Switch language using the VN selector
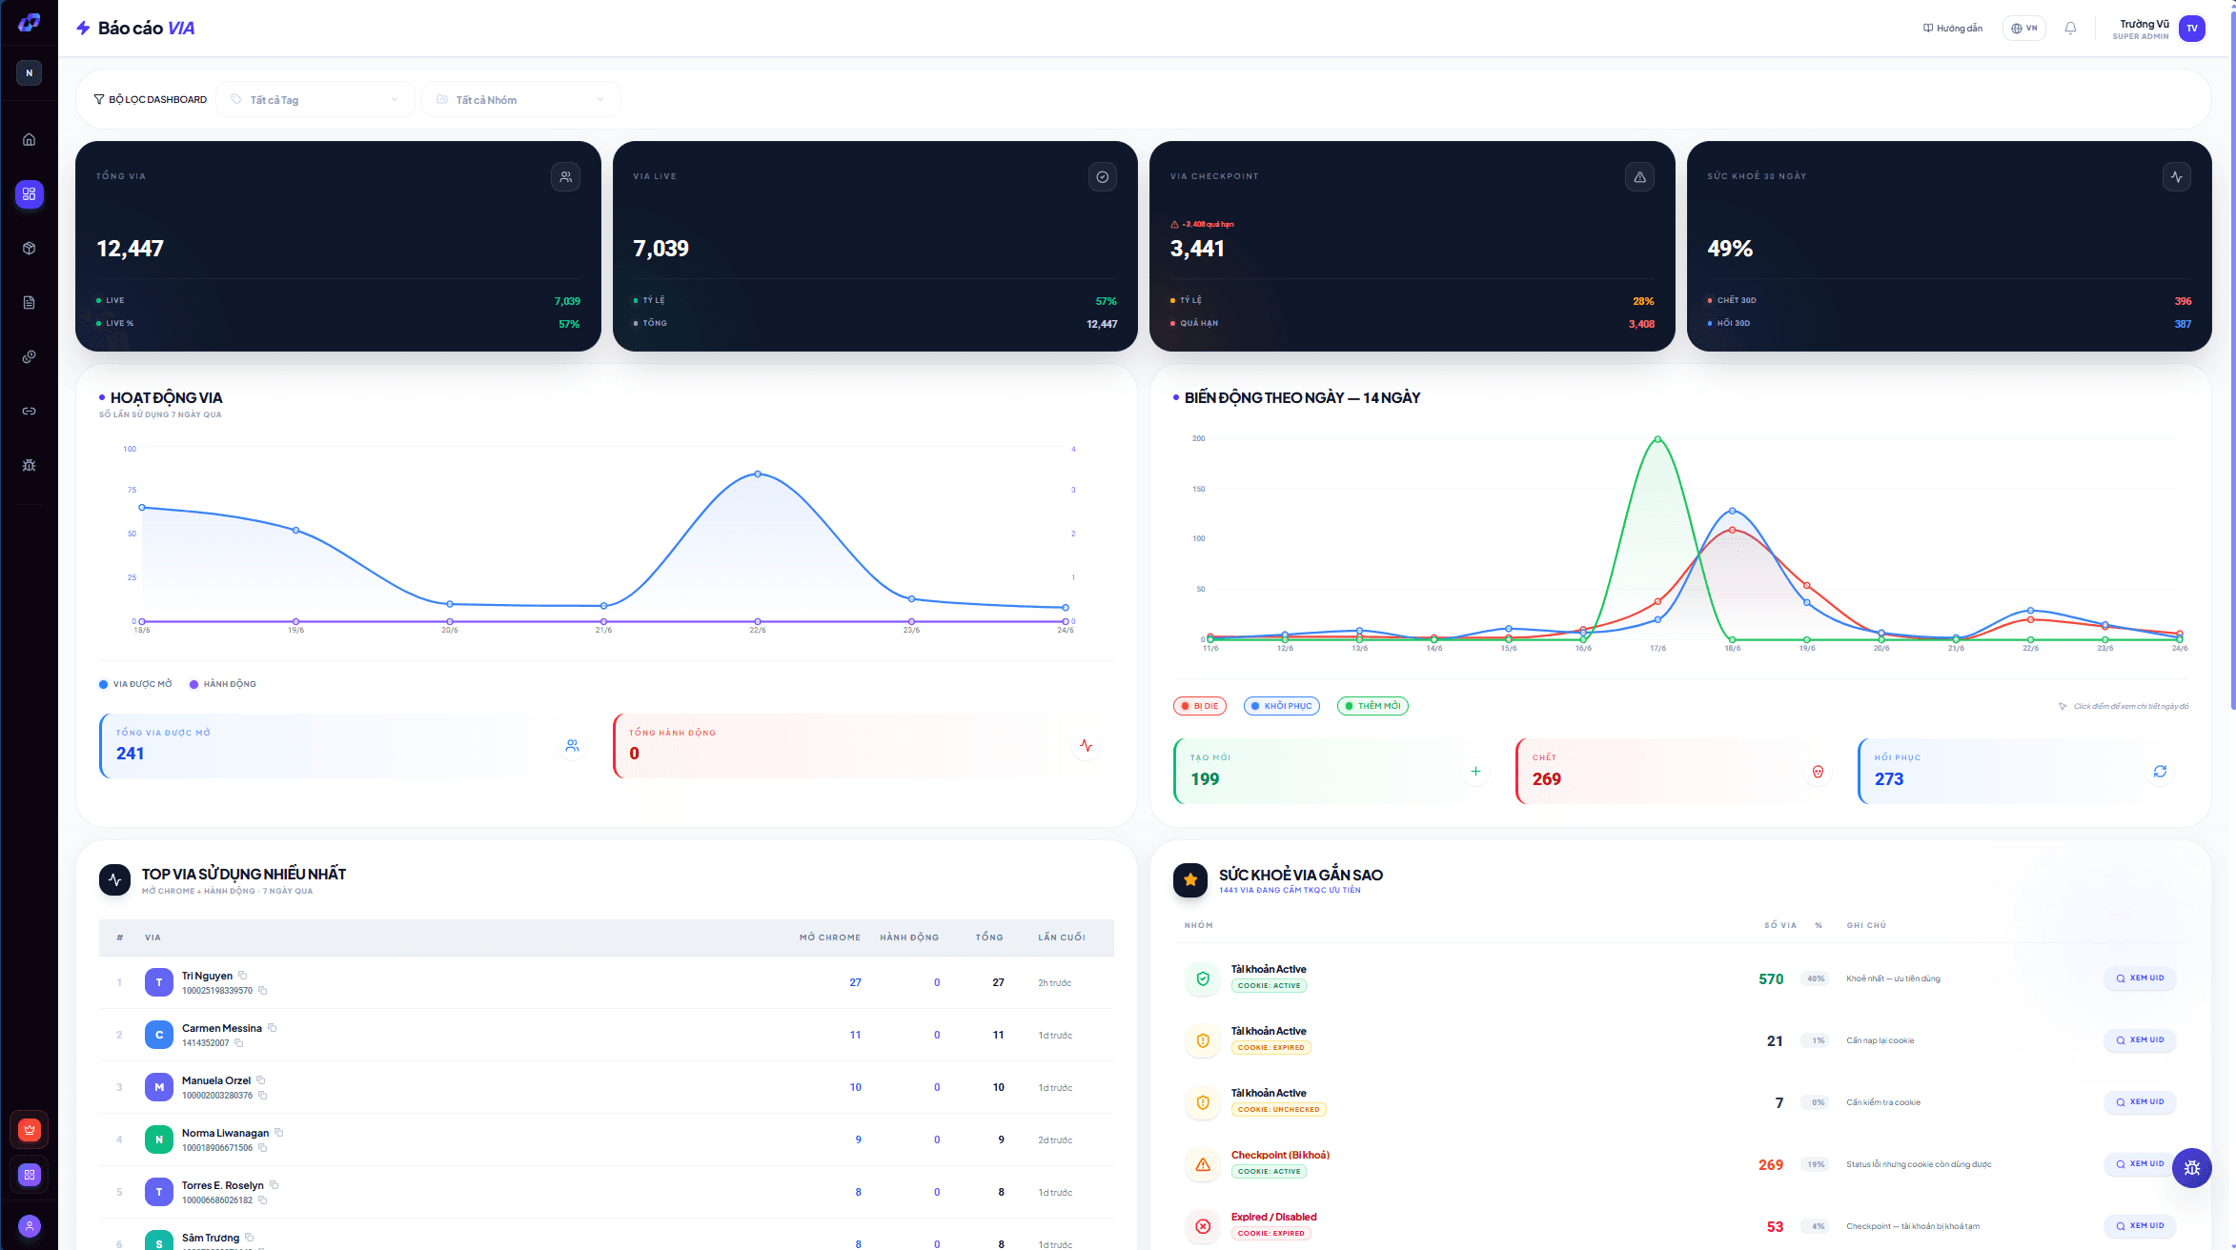2236x1250 pixels. pyautogui.click(x=2024, y=29)
